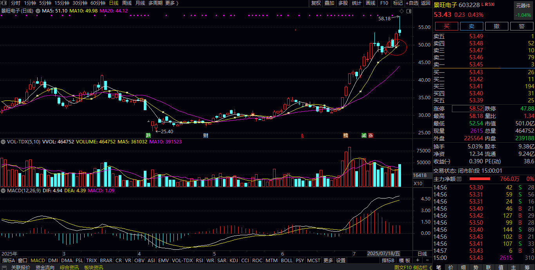This screenshot has width=535, height=270.
Task: Expand the 更多 timeframe options
Action: [172, 3]
